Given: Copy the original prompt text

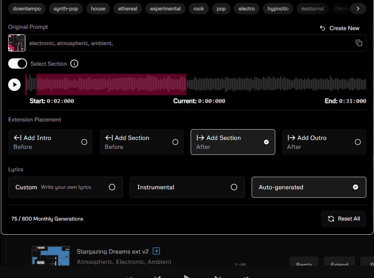Looking at the screenshot, I should point(359,43).
